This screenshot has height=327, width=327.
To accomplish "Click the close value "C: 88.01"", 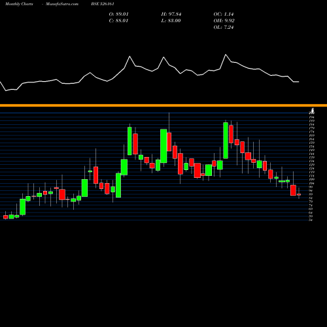I will [119, 21].
